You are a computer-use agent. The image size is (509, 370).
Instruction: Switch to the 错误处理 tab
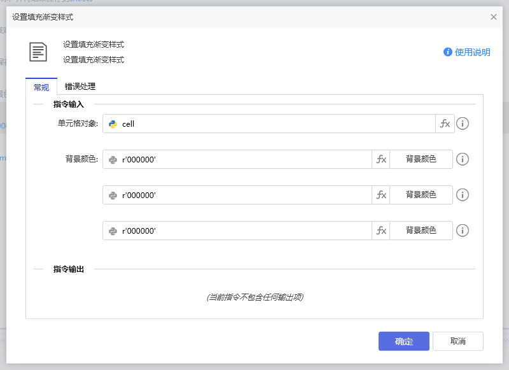tap(80, 87)
